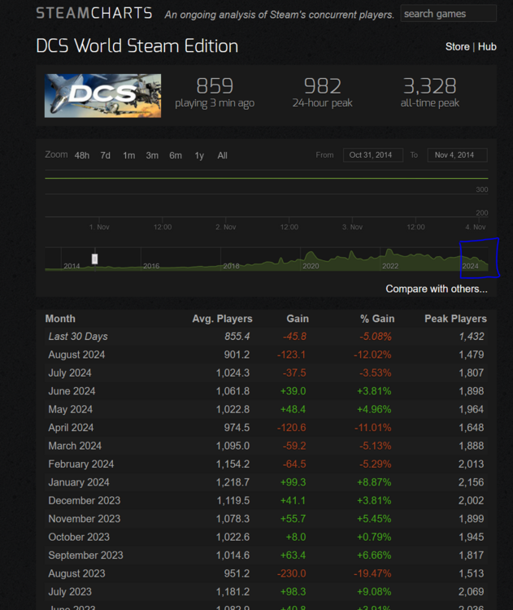This screenshot has height=610, width=513.
Task: Click the DCS game banner image
Action: 102,96
